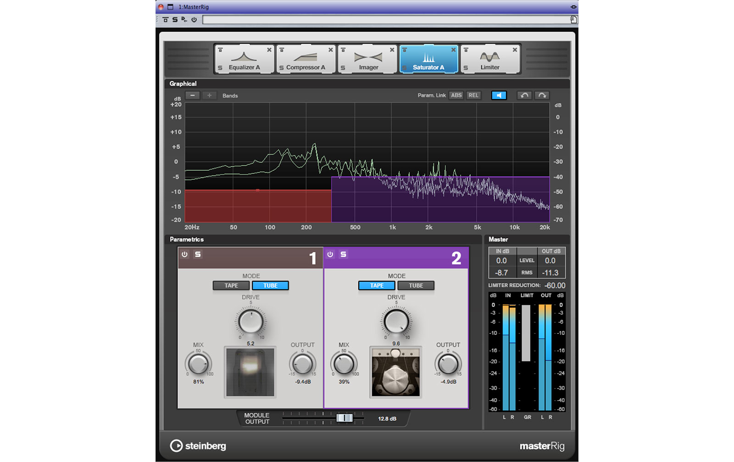Click band 2 output value -4.9dB
Image resolution: width=734 pixels, height=462 pixels.
tap(448, 382)
